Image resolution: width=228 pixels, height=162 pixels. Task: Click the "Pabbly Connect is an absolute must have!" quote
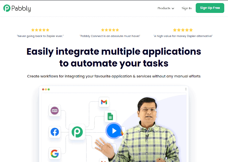110,36
